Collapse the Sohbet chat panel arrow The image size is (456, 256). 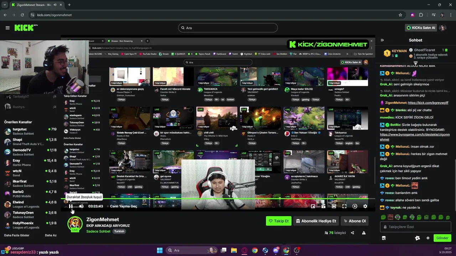382,40
